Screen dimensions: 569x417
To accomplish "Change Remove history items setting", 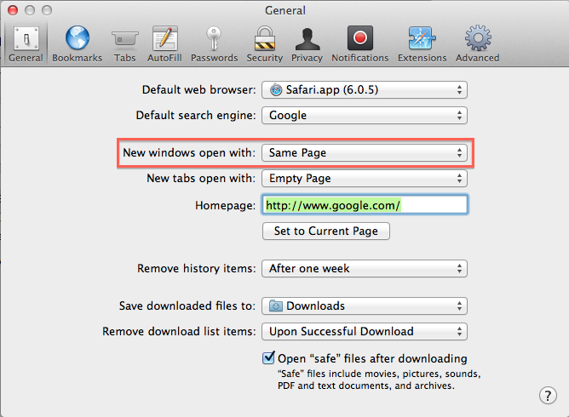I will [365, 268].
